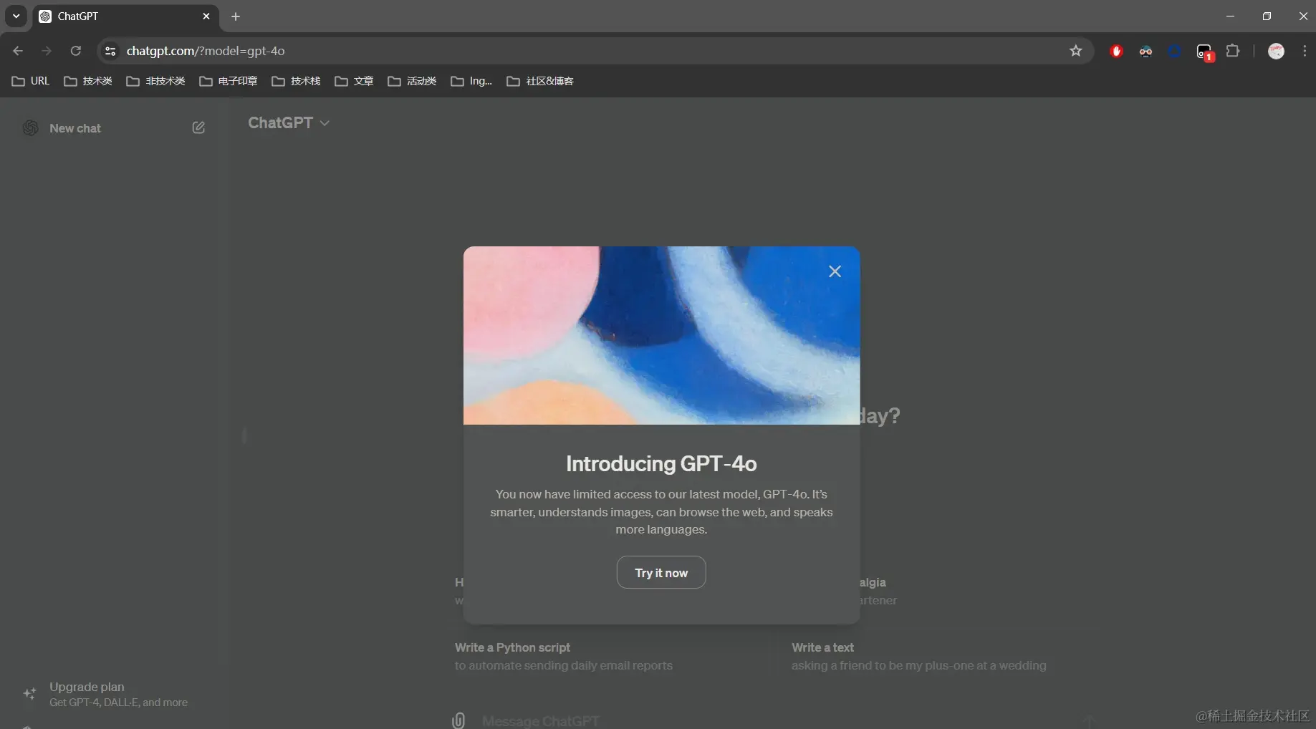Click New chat in the sidebar

(115, 127)
